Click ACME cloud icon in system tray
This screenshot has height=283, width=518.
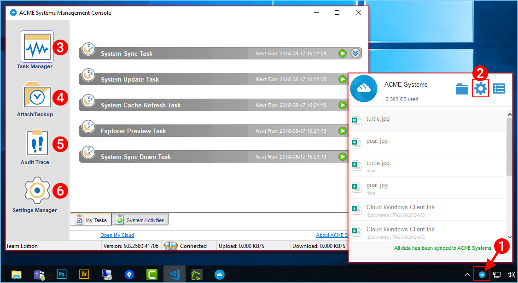click(x=482, y=274)
